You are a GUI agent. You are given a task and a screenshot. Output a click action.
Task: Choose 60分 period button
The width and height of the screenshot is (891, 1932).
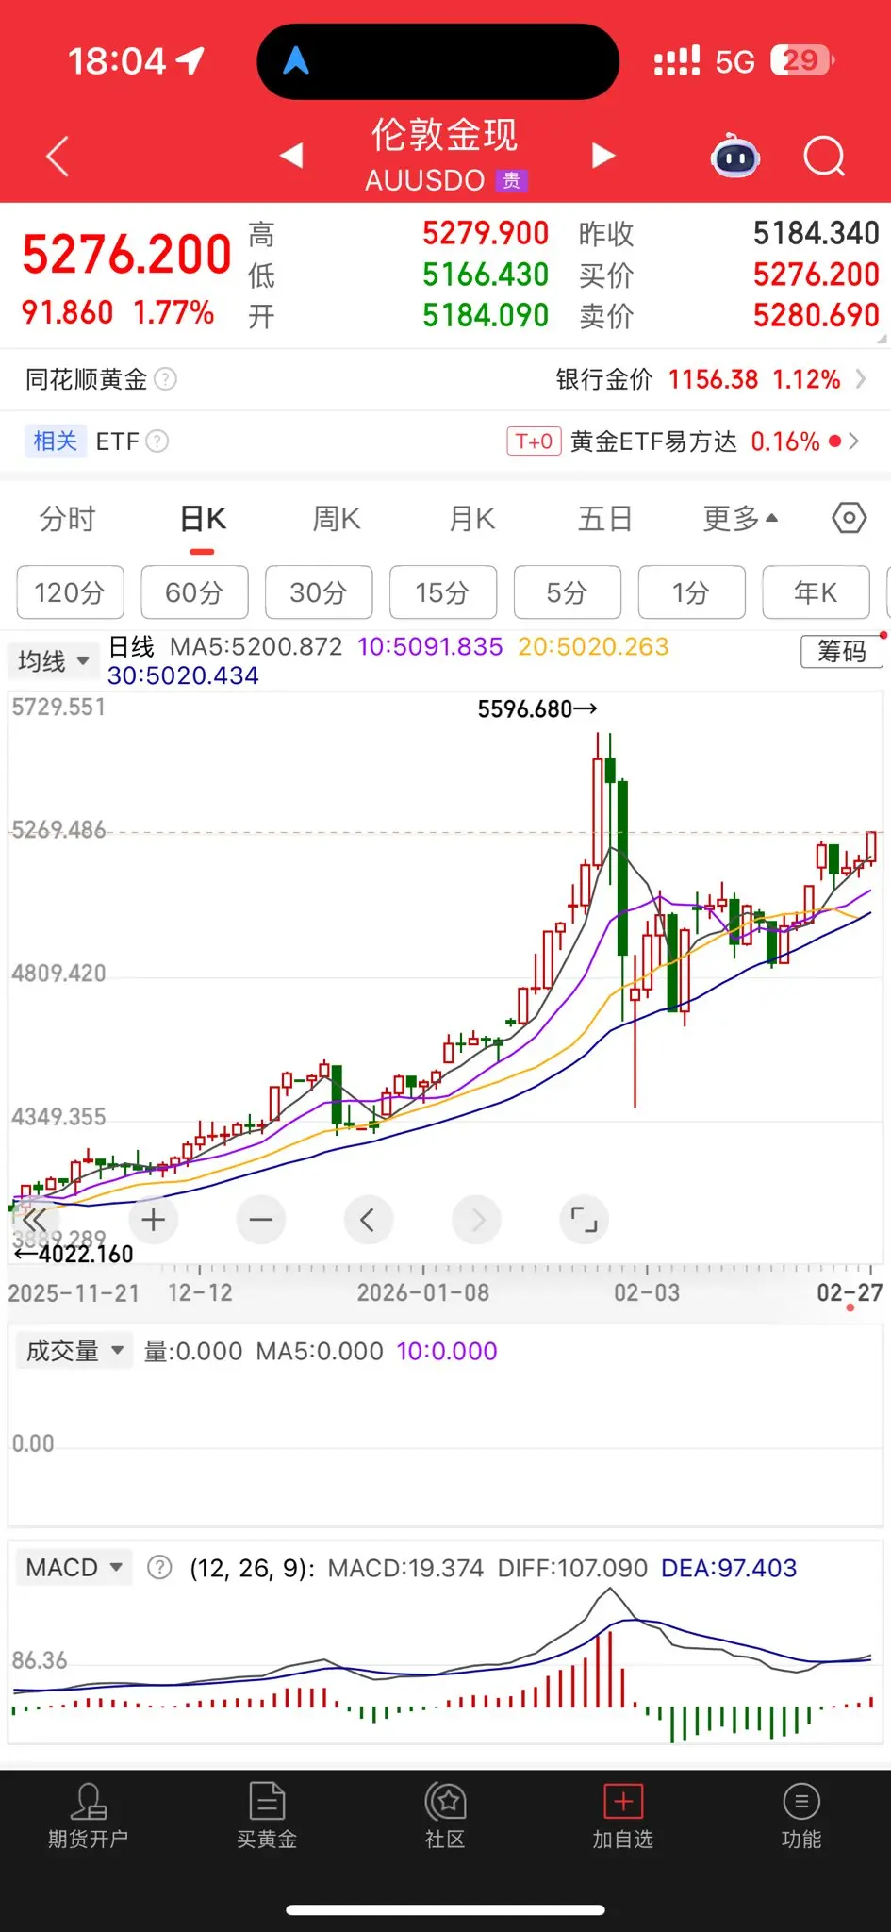tap(194, 592)
